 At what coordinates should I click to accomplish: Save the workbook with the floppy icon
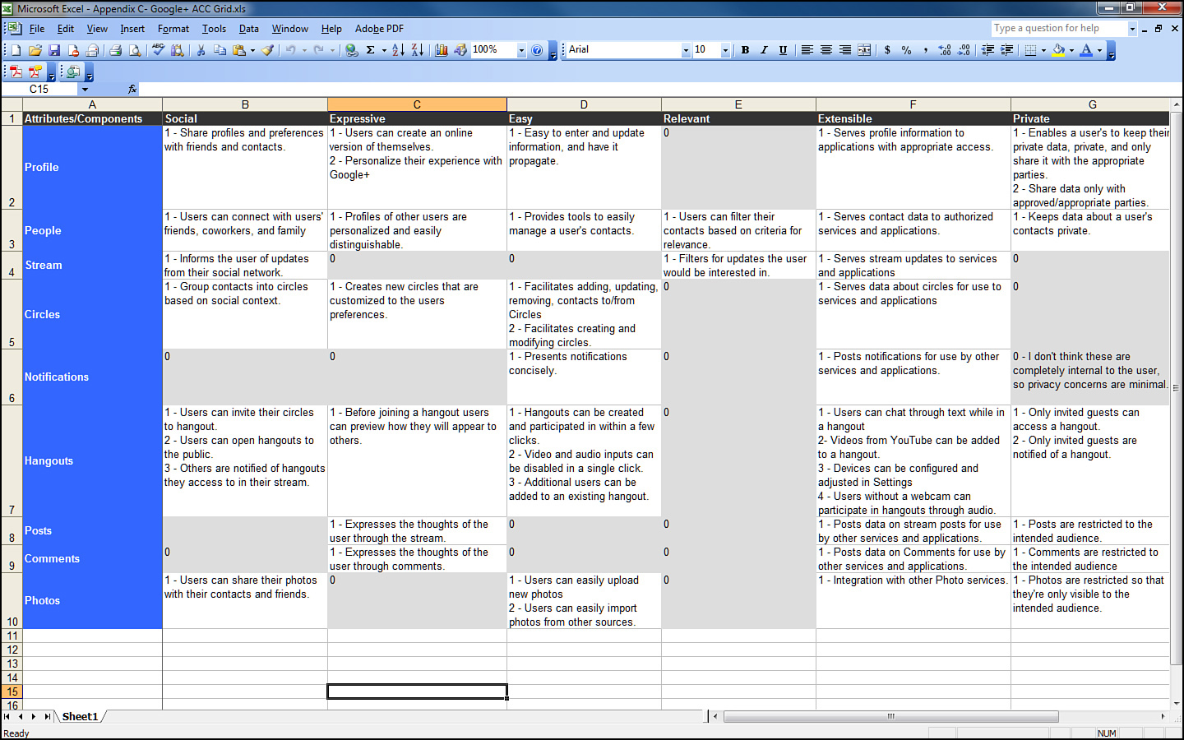(54, 50)
